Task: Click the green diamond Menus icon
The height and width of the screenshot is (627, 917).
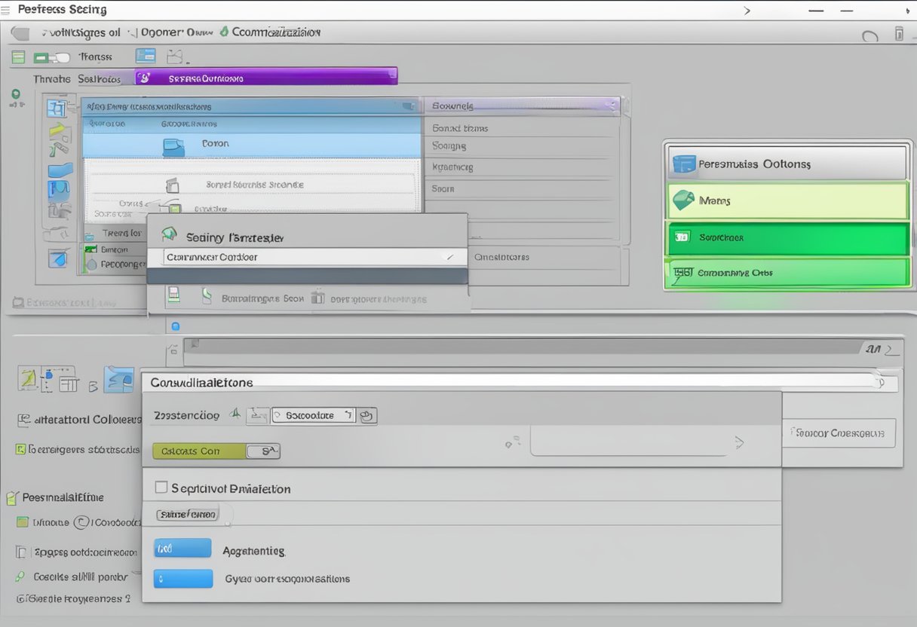Action: pyautogui.click(x=683, y=200)
